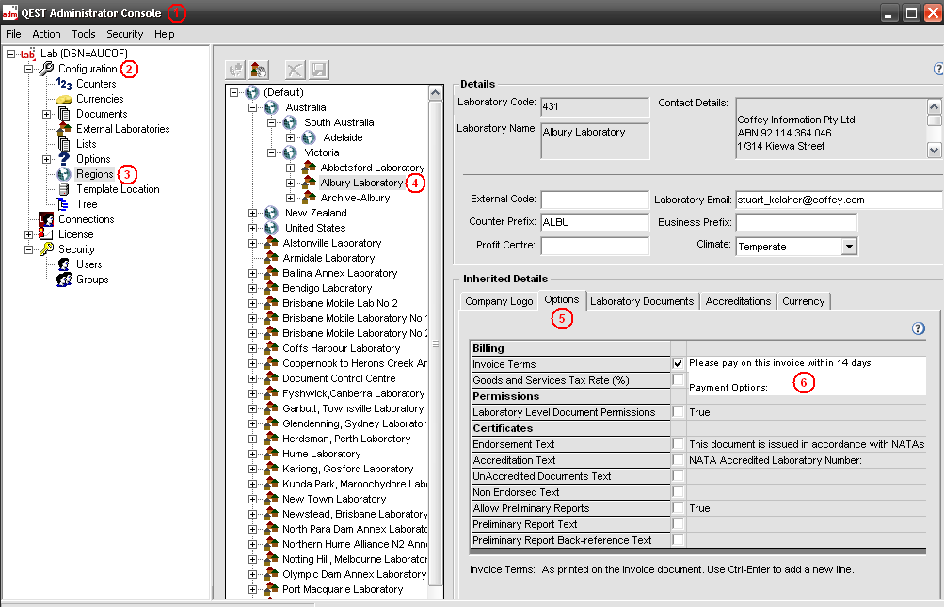Open help icon in the Options tab

918,328
